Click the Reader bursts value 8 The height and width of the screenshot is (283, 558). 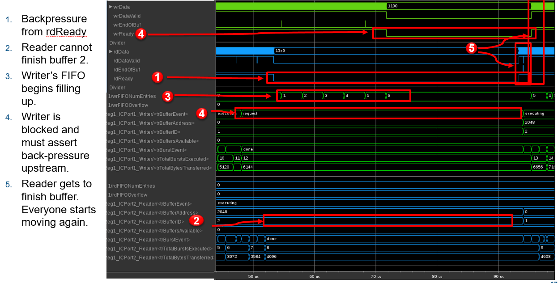point(268,248)
